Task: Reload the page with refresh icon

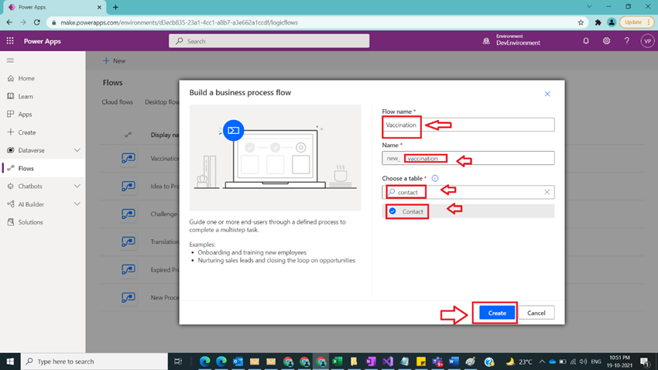Action: tap(37, 22)
